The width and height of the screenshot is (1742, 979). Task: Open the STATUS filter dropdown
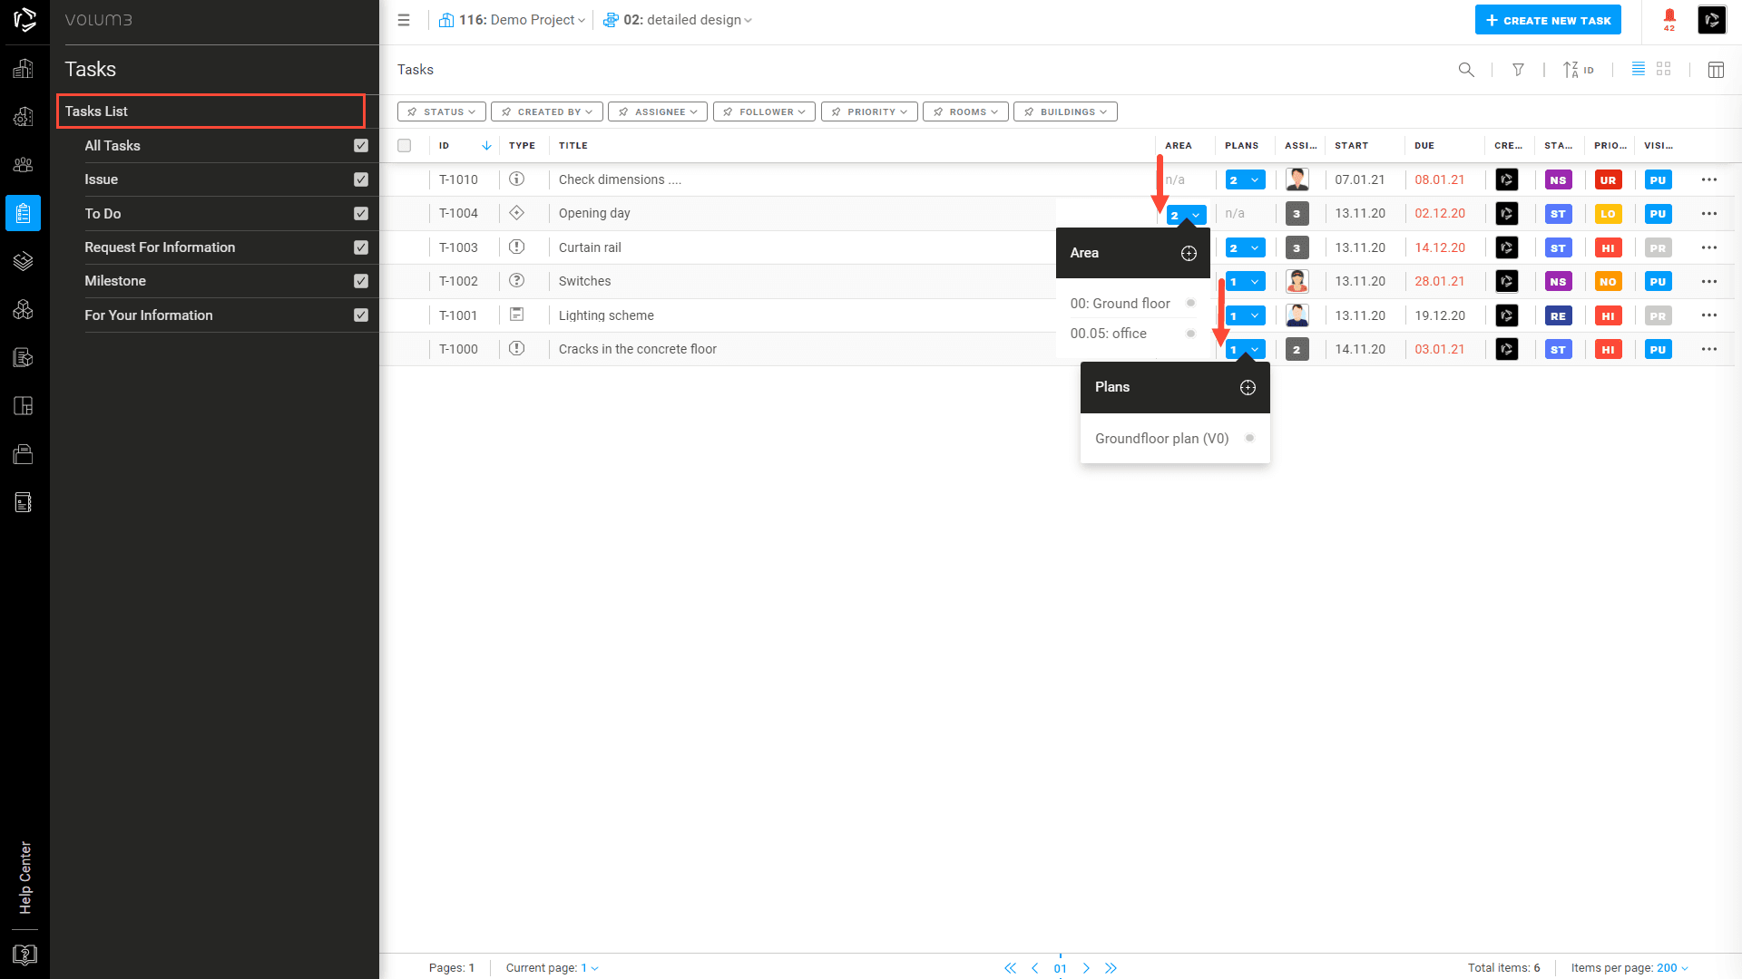tap(441, 111)
